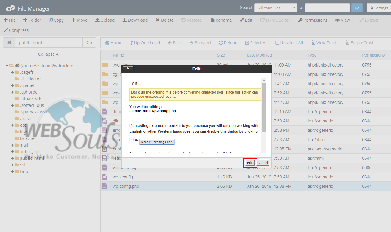Click the Edit dialog scrollbar thumb
The image size is (391, 232).
(x=264, y=107)
